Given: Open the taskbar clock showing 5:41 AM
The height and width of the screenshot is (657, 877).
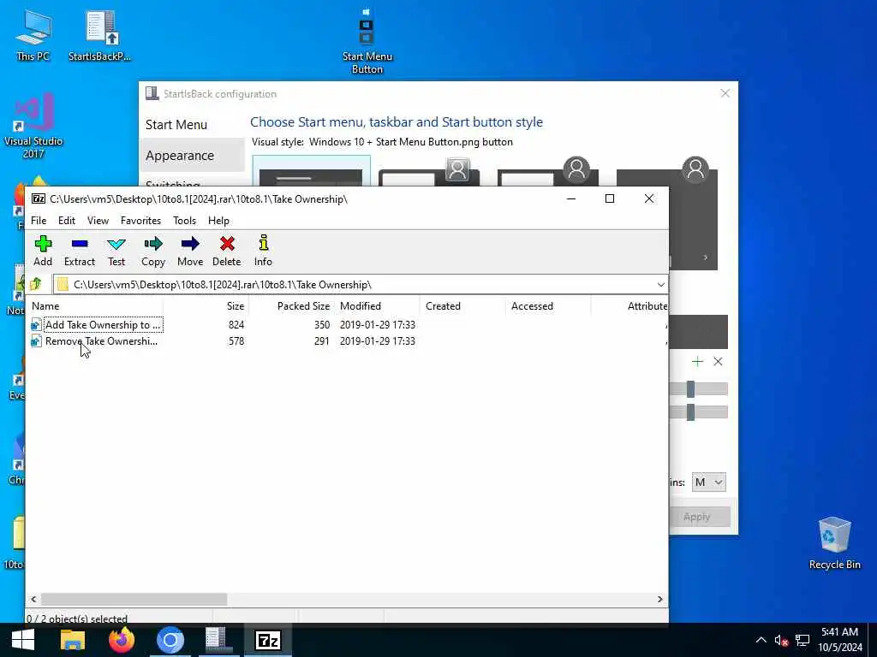Looking at the screenshot, I should tap(839, 640).
